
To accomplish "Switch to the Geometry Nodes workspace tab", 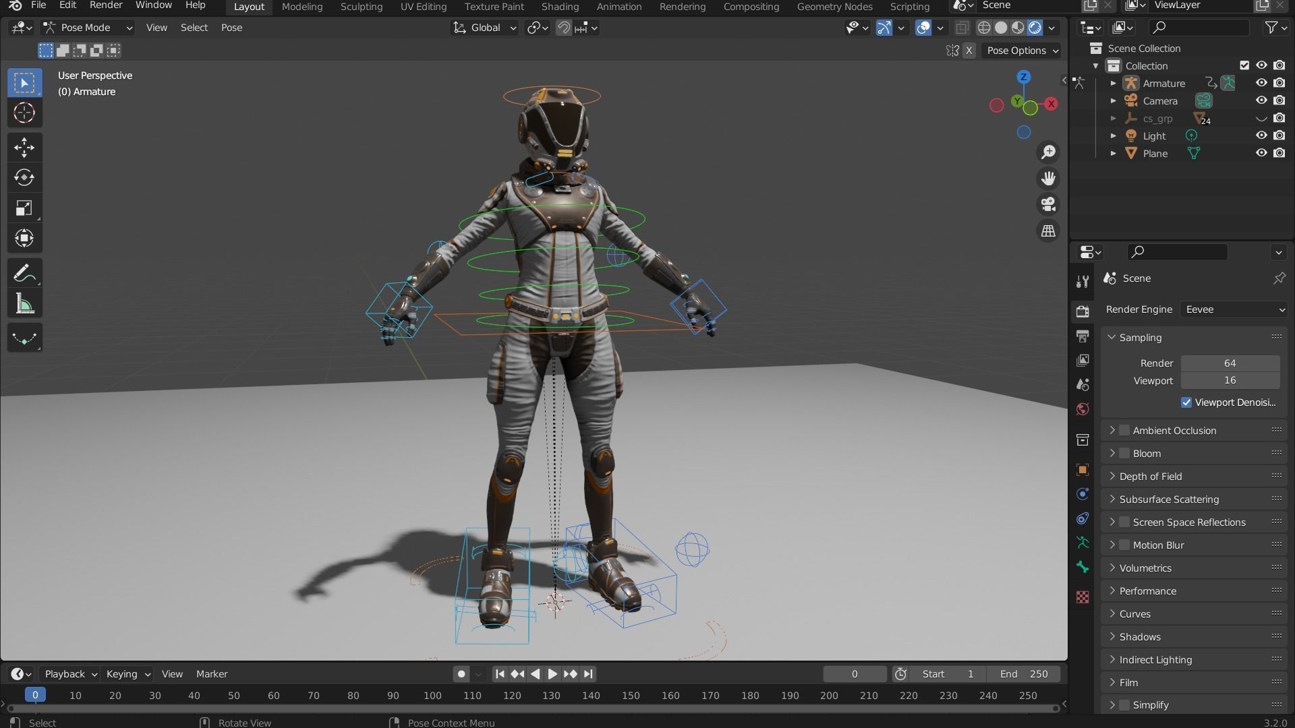I will pos(834,7).
